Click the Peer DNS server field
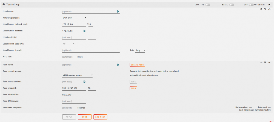The height and width of the screenshot is (122, 274). (x=74, y=101)
